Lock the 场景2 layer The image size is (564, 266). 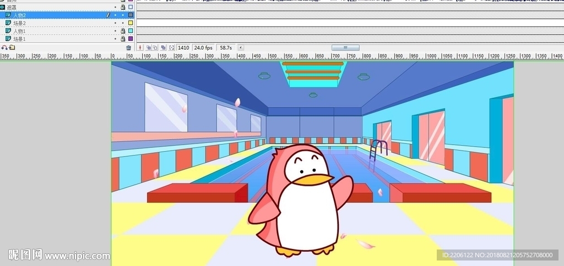[x=123, y=23]
